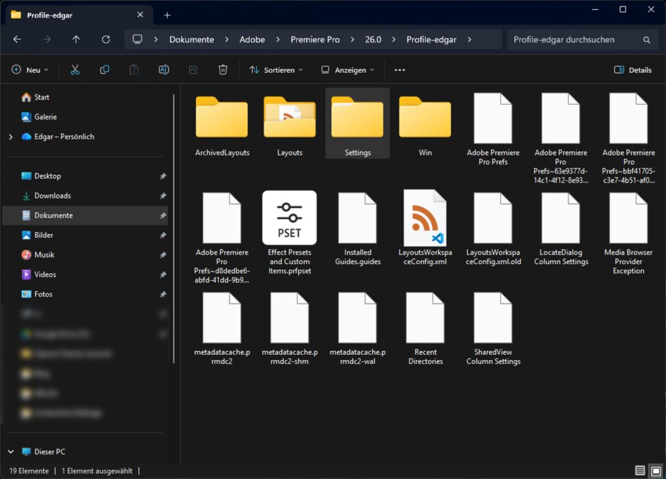Navigate up one folder level
666x479 pixels.
pyautogui.click(x=75, y=39)
